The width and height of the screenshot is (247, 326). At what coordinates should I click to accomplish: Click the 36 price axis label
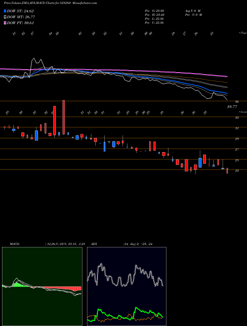click(237, 102)
